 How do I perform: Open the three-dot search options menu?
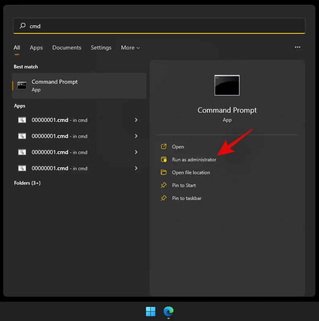pyautogui.click(x=298, y=47)
